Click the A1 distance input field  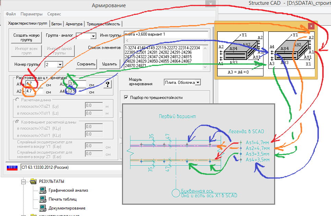[x=34, y=84]
